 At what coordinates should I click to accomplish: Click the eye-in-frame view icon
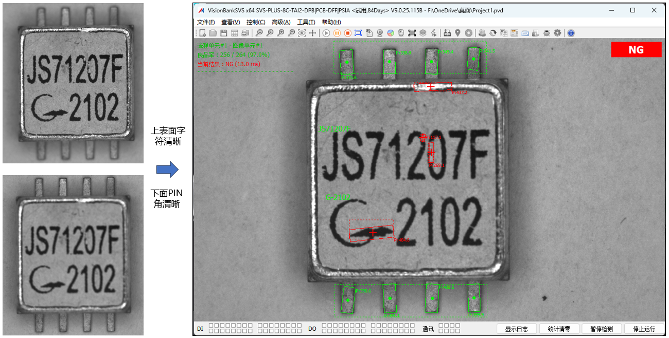(302, 33)
